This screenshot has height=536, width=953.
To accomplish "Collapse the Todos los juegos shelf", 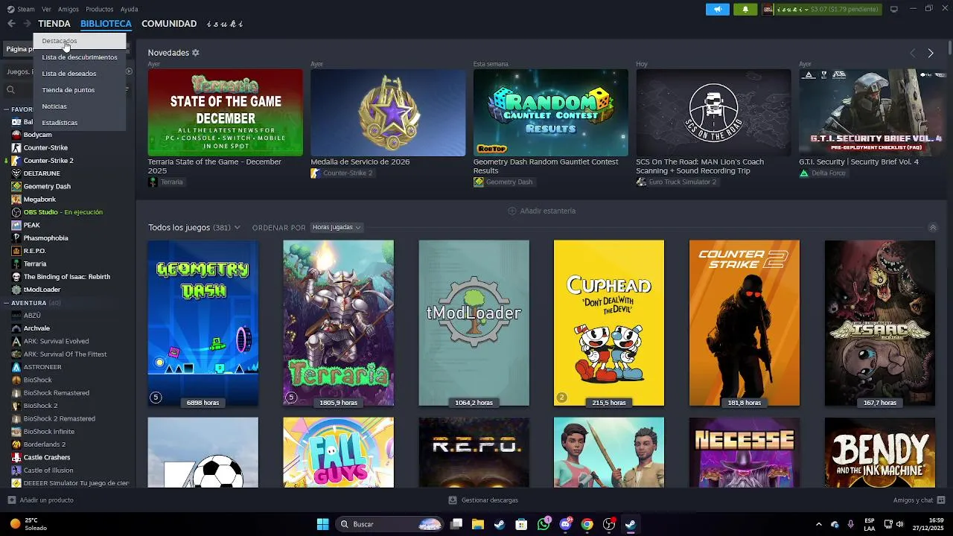I will pyautogui.click(x=933, y=227).
